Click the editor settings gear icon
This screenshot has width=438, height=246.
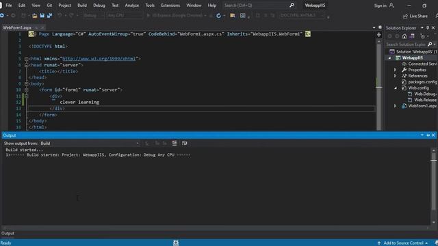click(x=380, y=27)
